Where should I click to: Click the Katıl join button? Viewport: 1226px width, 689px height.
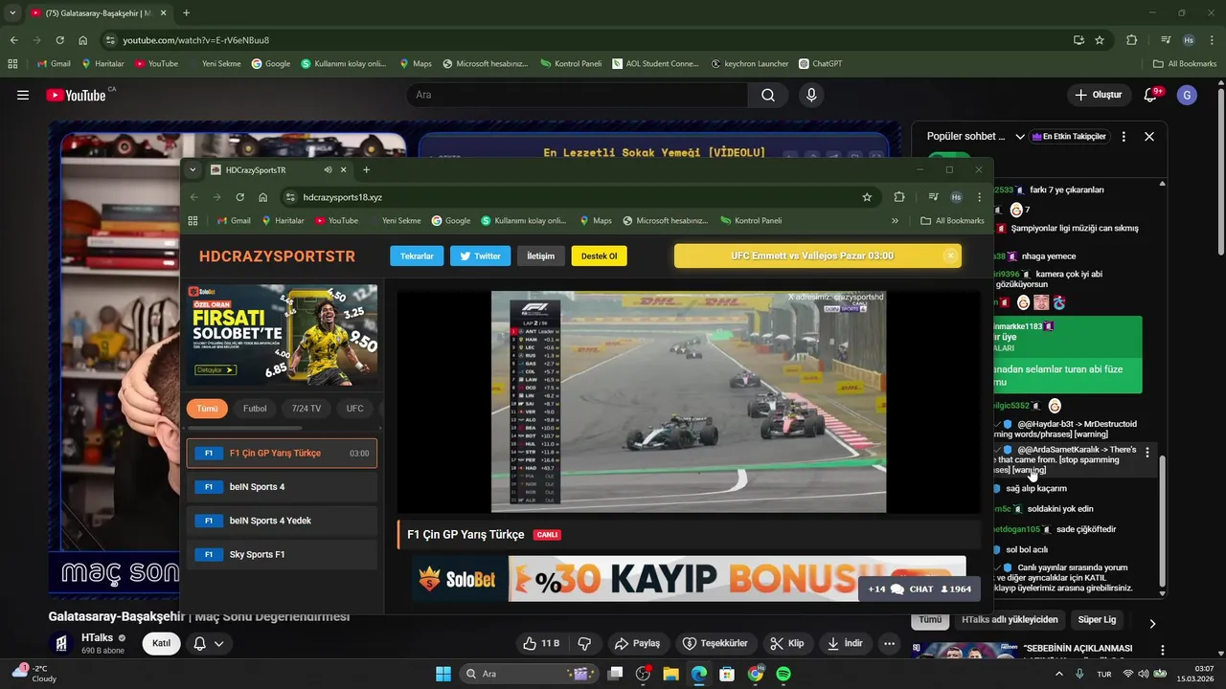click(161, 643)
